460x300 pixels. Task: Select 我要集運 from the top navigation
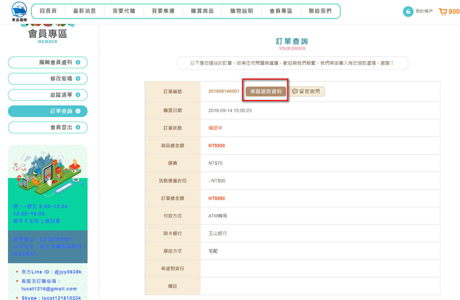(163, 11)
